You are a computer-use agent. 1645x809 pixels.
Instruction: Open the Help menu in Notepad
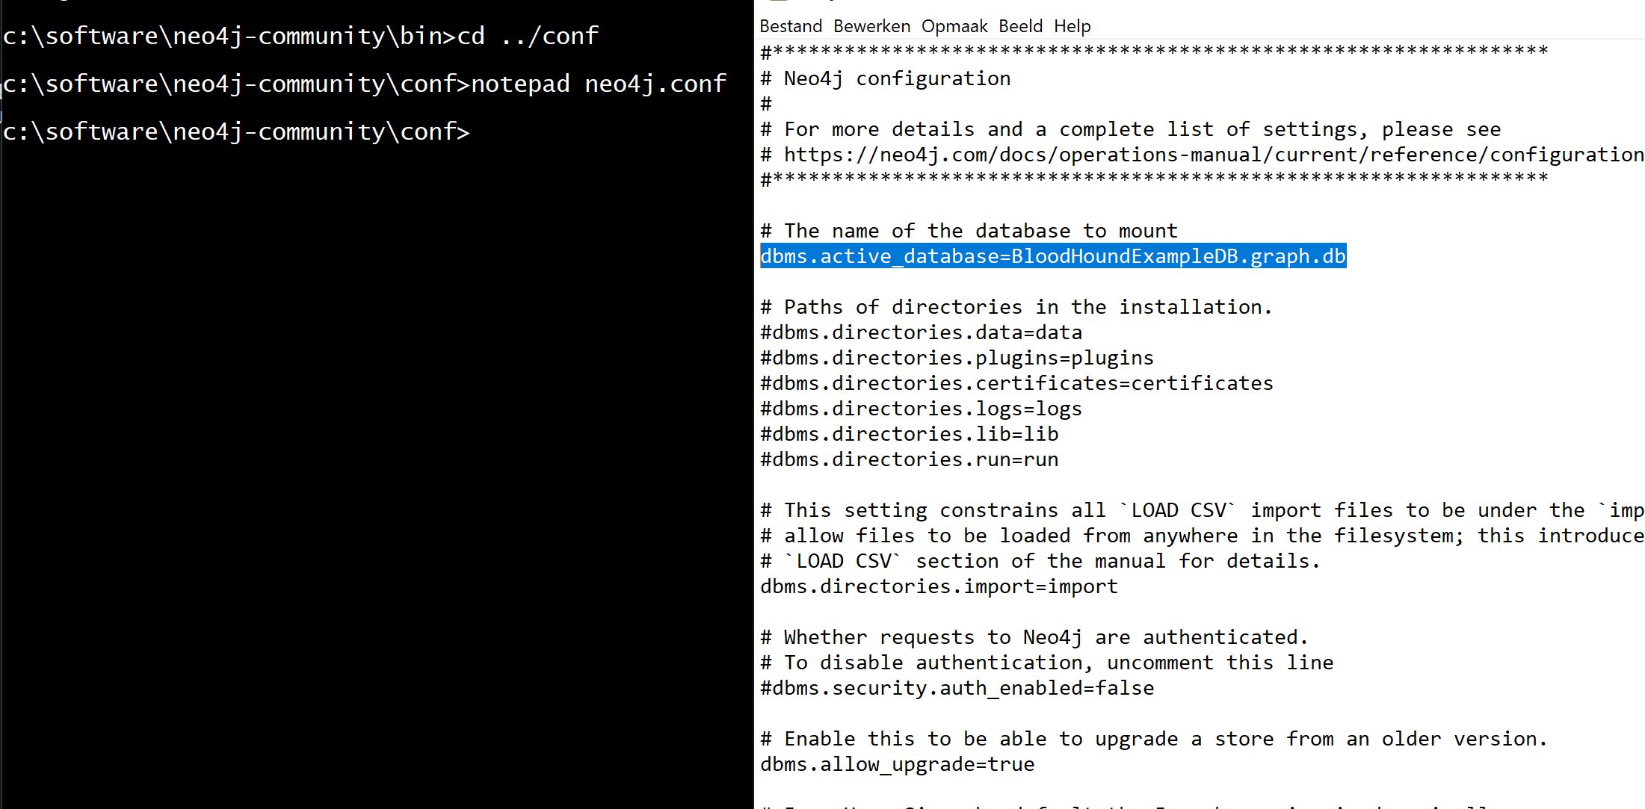pyautogui.click(x=1073, y=26)
